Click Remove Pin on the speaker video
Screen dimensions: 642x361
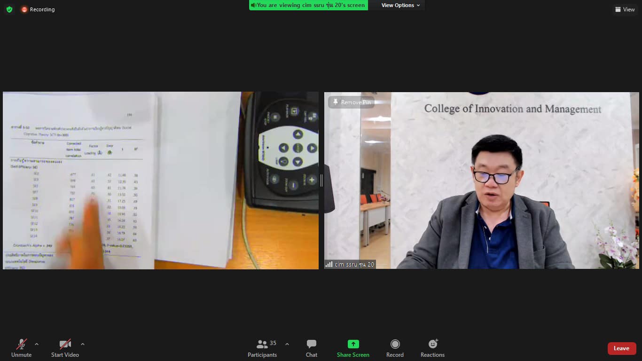tap(351, 102)
